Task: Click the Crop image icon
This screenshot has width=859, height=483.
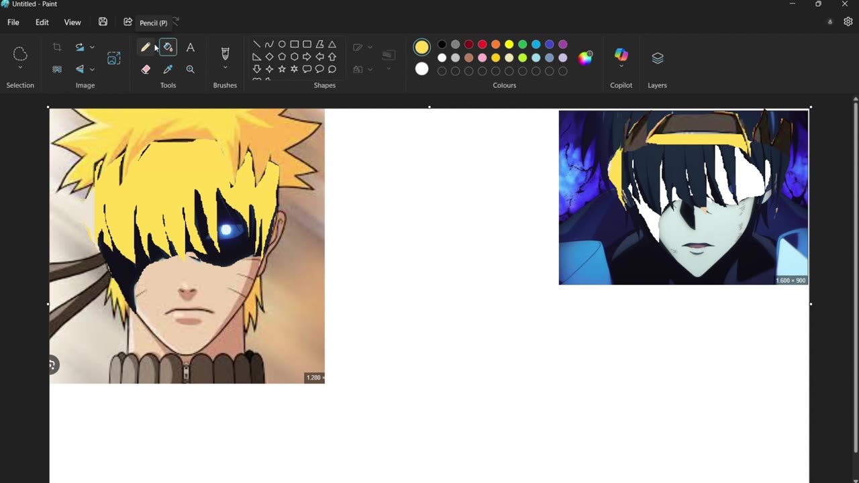Action: click(x=57, y=47)
